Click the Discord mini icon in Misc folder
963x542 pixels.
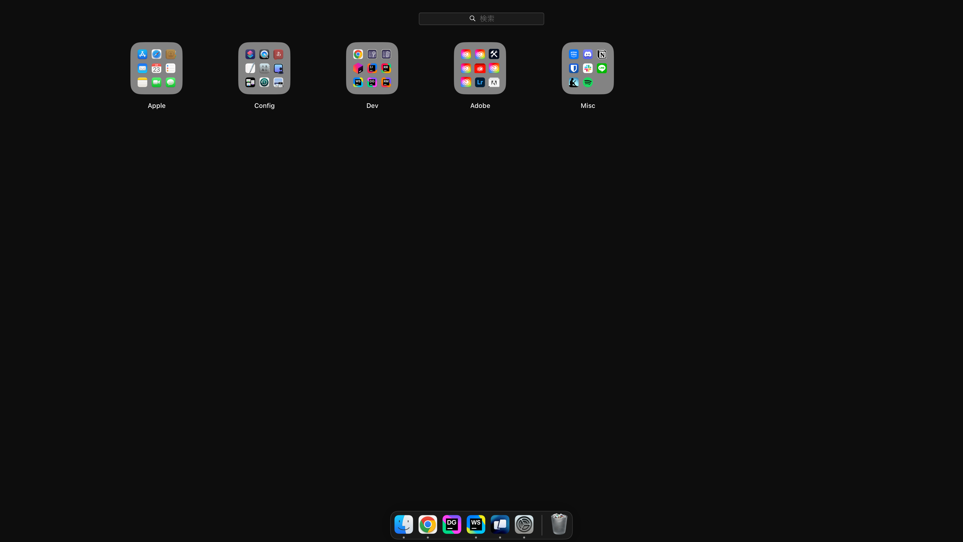click(x=588, y=54)
